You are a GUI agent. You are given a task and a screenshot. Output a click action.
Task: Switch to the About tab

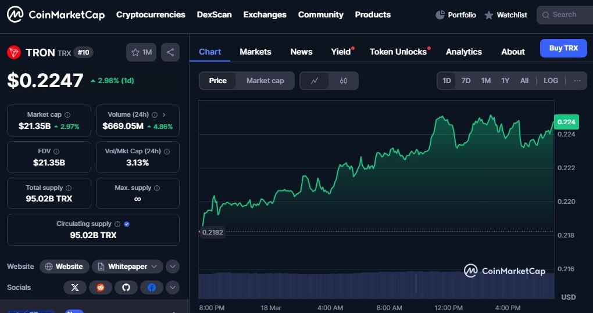click(x=513, y=52)
